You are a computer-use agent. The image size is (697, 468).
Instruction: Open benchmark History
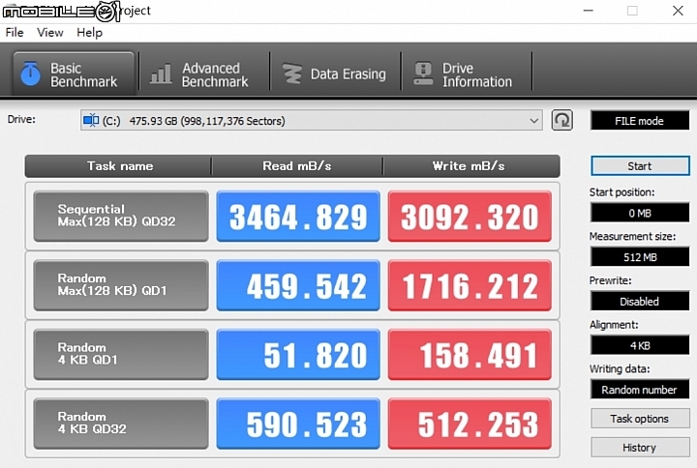click(640, 447)
